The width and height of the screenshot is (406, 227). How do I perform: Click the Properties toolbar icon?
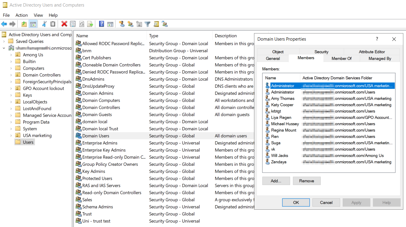click(x=73, y=24)
